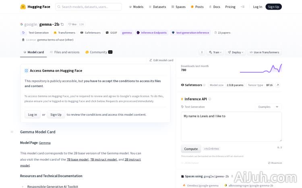Image resolution: width=302 pixels, height=188 pixels.
Task: Open the Examples dropdown
Action: click(269, 107)
